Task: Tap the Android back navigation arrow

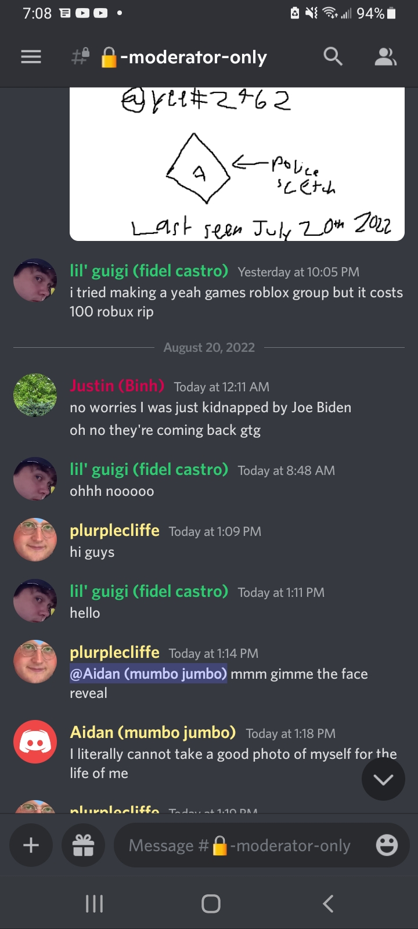Action: (328, 903)
